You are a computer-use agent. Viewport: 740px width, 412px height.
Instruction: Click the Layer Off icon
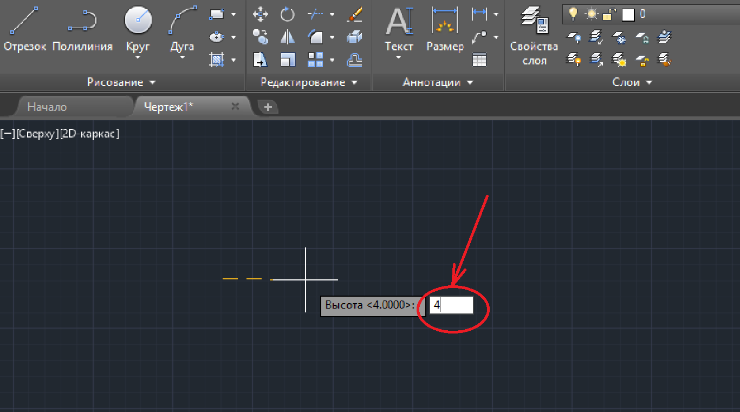[574, 37]
